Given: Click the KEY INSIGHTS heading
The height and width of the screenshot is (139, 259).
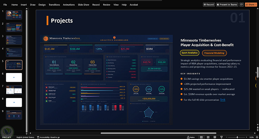Looking at the screenshot, I should 190,73.
